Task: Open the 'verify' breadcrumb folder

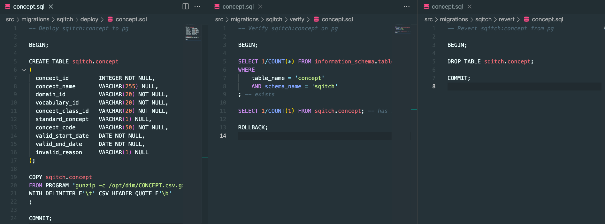Action: [297, 19]
